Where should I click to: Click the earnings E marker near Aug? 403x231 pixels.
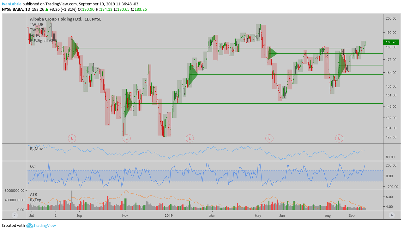339,138
